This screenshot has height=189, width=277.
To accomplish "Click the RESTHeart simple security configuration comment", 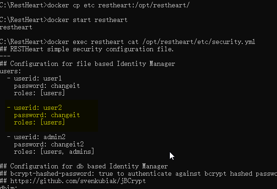I will (x=87, y=49).
